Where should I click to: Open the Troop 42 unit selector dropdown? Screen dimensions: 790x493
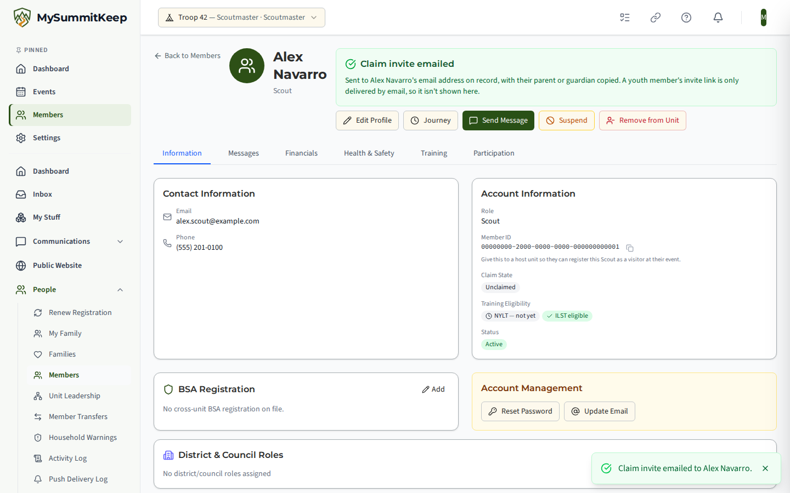pos(241,18)
